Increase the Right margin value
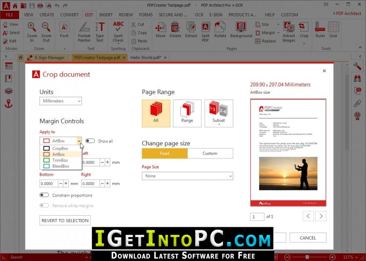Image resolution: width=366 pixels, height=261 pixels. tap(108, 183)
